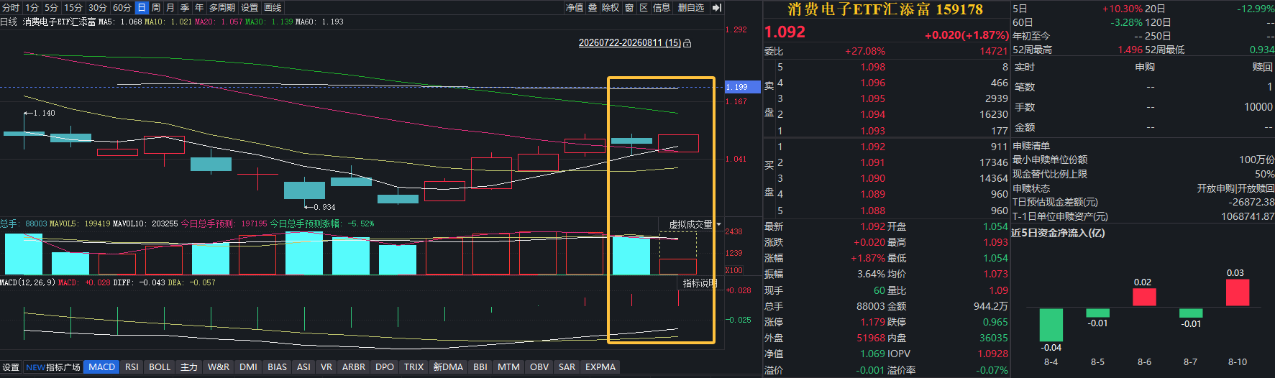The width and height of the screenshot is (1275, 378).
Task: Select the EXPMA indicator tab
Action: (x=600, y=367)
